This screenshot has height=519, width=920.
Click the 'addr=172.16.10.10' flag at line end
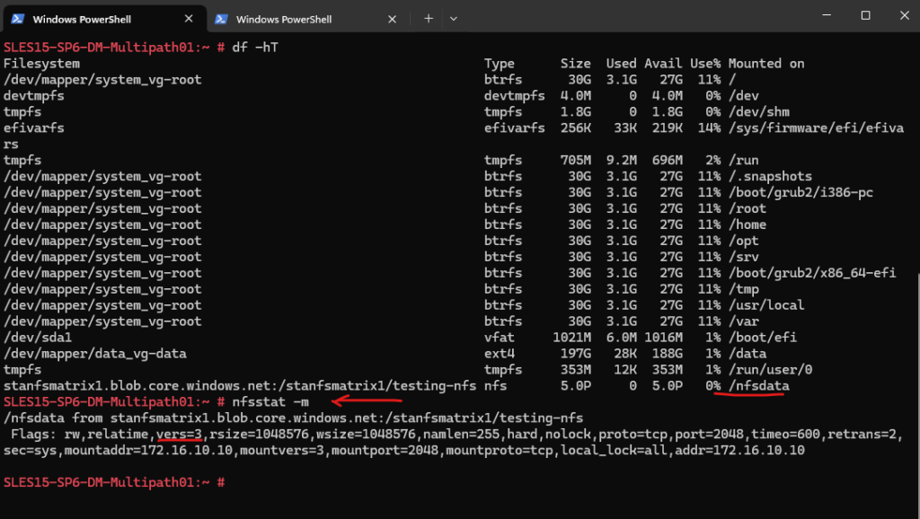pyautogui.click(x=739, y=451)
